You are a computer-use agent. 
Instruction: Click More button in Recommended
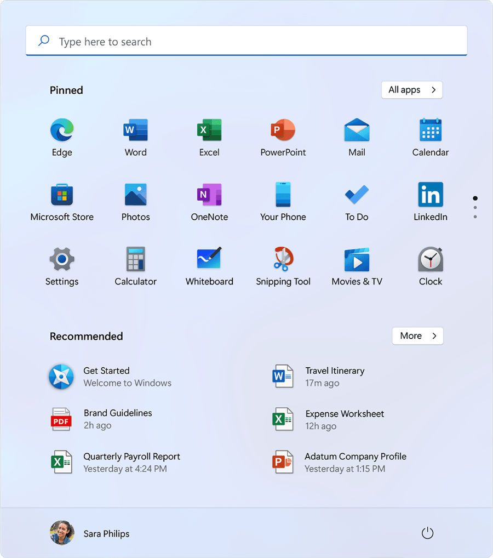coord(417,336)
